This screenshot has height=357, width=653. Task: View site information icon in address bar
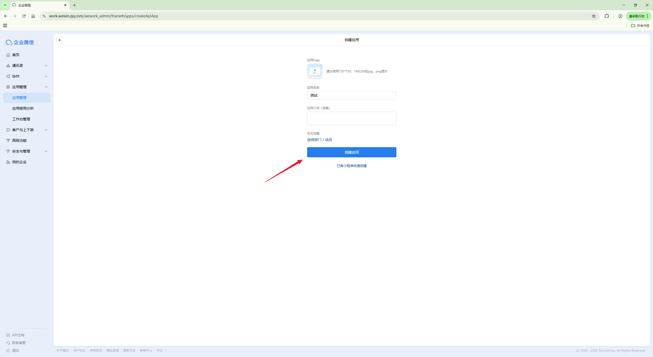tap(44, 16)
